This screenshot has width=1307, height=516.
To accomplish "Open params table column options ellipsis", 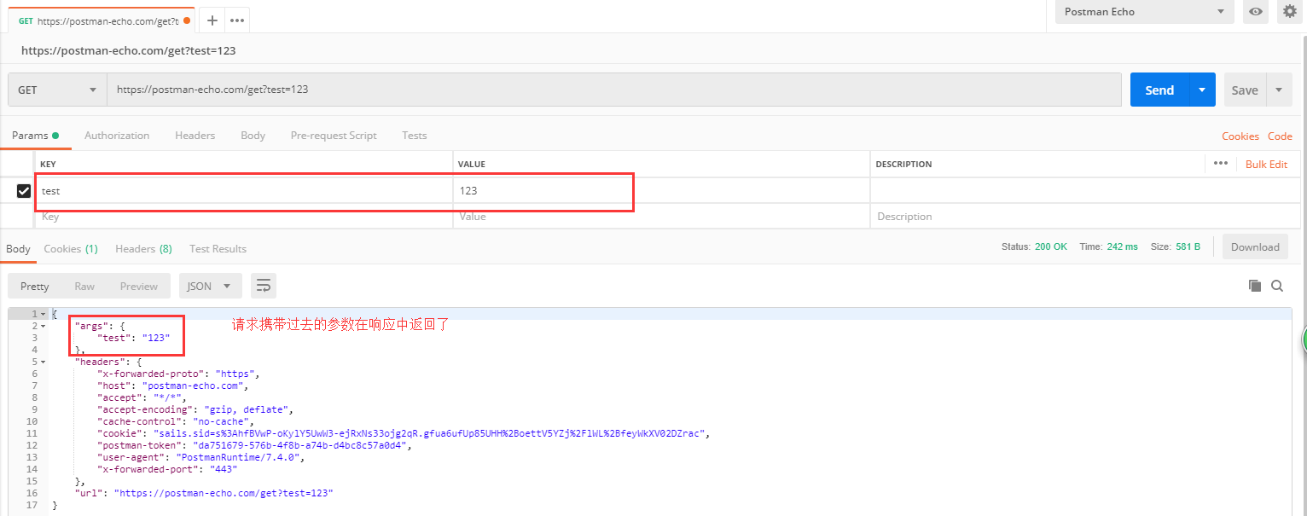I will [1221, 163].
